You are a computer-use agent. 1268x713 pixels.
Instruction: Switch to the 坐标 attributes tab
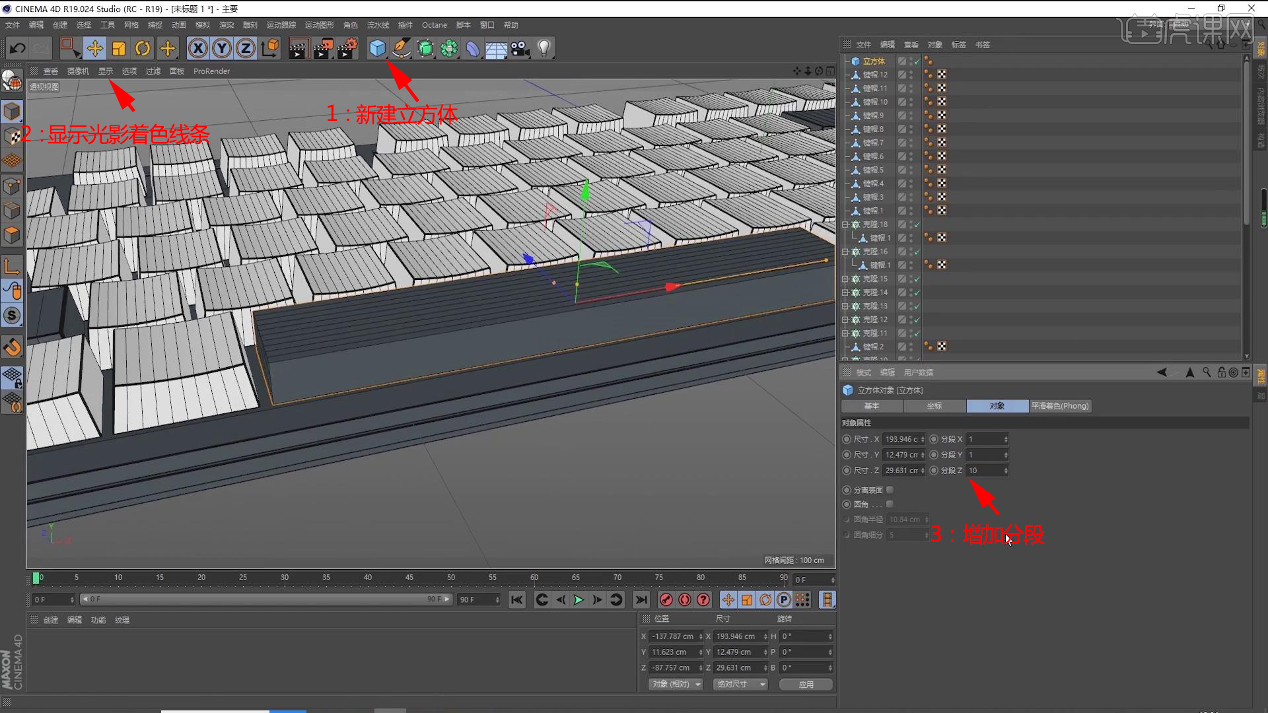pos(934,406)
